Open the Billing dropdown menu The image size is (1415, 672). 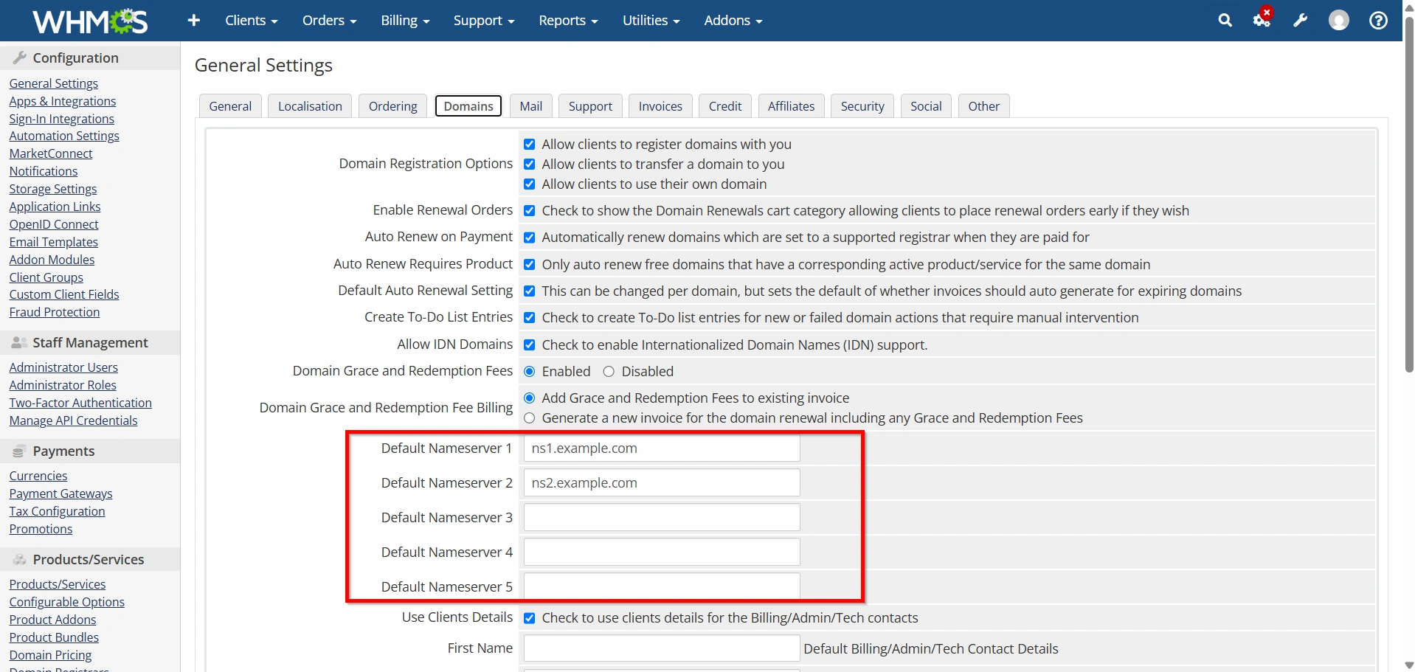click(405, 21)
